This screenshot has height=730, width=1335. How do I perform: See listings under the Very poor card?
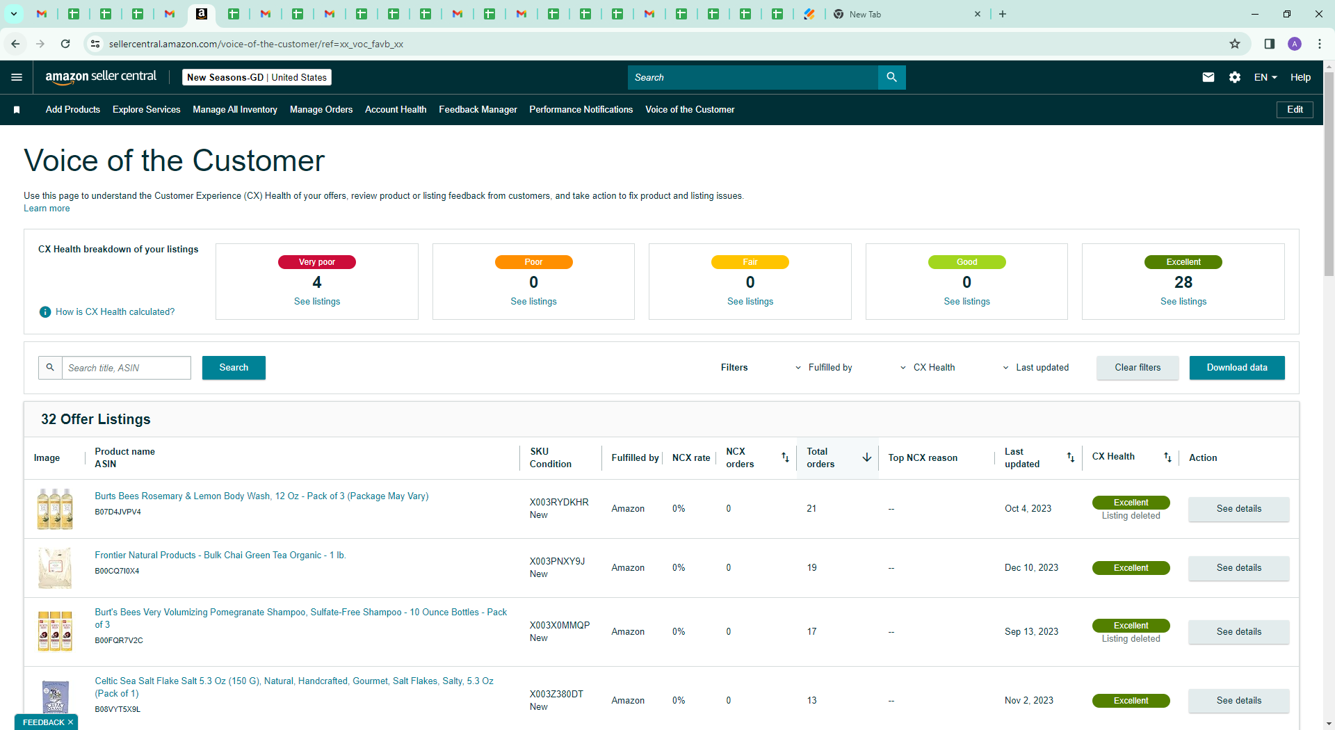coord(317,302)
